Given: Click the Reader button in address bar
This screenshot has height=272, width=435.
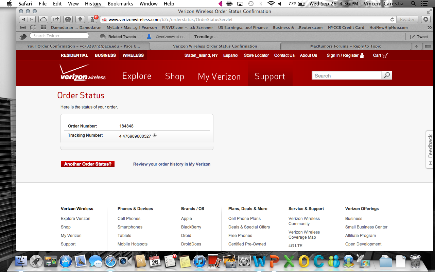Looking at the screenshot, I should 407,20.
